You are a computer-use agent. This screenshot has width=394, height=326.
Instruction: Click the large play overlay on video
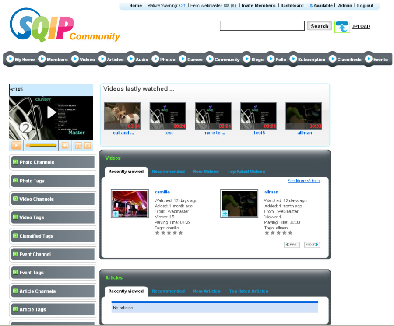pos(52,112)
